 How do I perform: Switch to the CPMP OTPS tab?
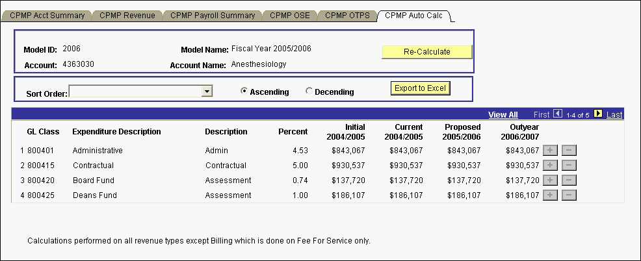tap(347, 16)
